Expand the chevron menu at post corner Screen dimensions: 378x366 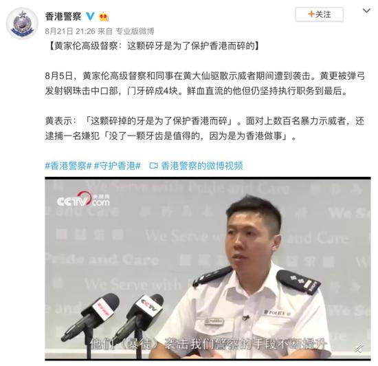pyautogui.click(x=366, y=10)
